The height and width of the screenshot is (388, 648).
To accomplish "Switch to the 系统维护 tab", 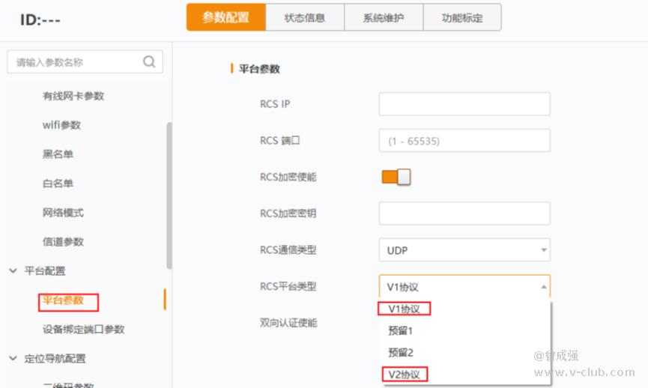I will pyautogui.click(x=384, y=17).
